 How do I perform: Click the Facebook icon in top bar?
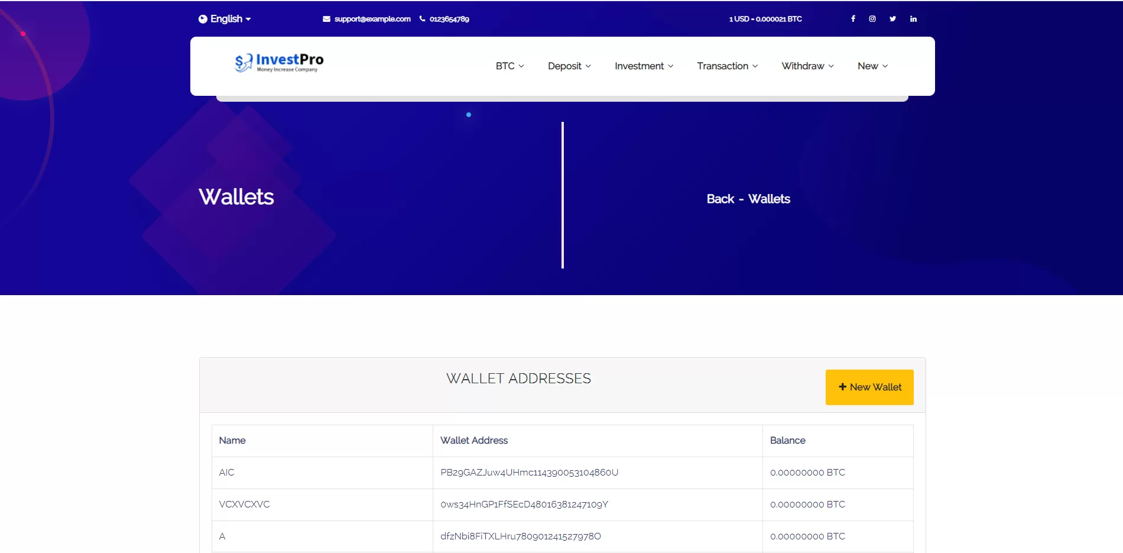coord(853,19)
